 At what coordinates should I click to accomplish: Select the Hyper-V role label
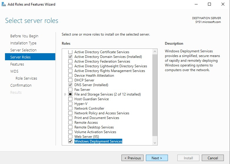coord(81,104)
